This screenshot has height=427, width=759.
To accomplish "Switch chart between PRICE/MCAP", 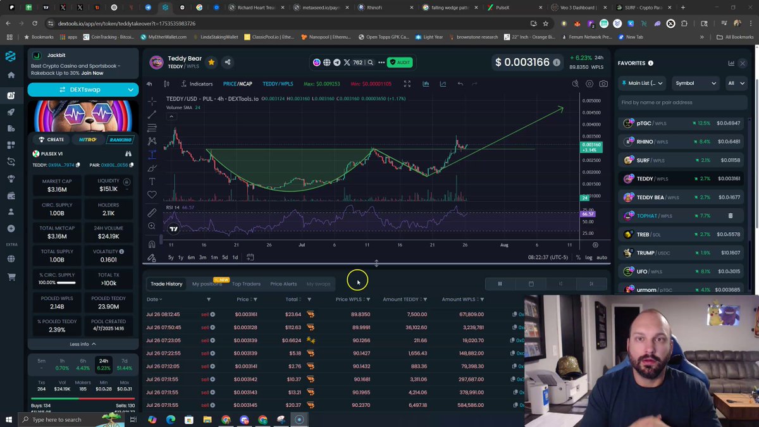I will 237,84.
